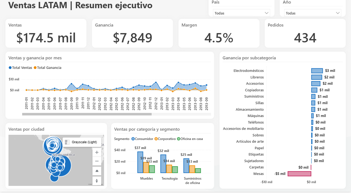Viewport: 351px width, 193px height.
Task: Click the Sujetadores subcategory label
Action: coord(254,161)
